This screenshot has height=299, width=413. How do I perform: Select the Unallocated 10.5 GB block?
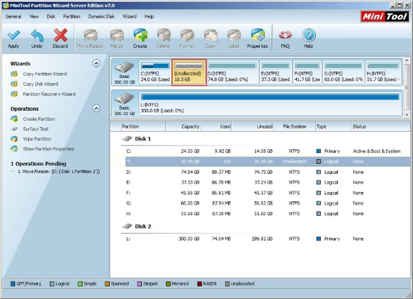pos(189,72)
